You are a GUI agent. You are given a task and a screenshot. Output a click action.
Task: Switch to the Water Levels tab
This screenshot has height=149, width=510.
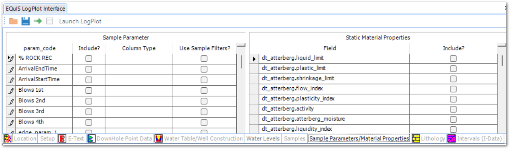click(x=263, y=139)
